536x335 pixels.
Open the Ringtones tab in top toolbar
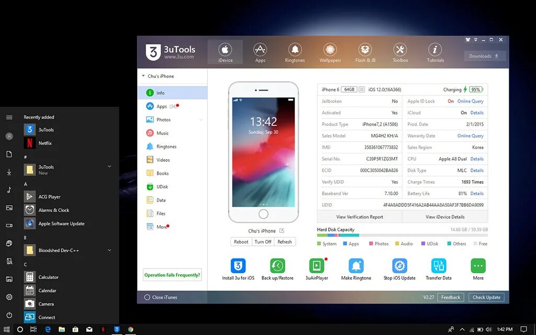click(x=295, y=52)
